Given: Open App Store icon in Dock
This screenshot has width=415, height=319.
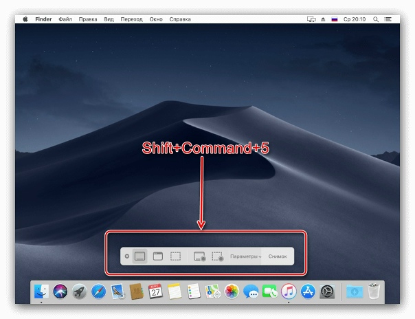Looking at the screenshot, I should click(x=308, y=291).
